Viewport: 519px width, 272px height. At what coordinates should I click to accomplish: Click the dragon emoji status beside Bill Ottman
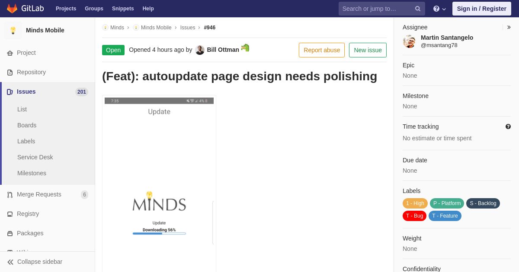[245, 47]
